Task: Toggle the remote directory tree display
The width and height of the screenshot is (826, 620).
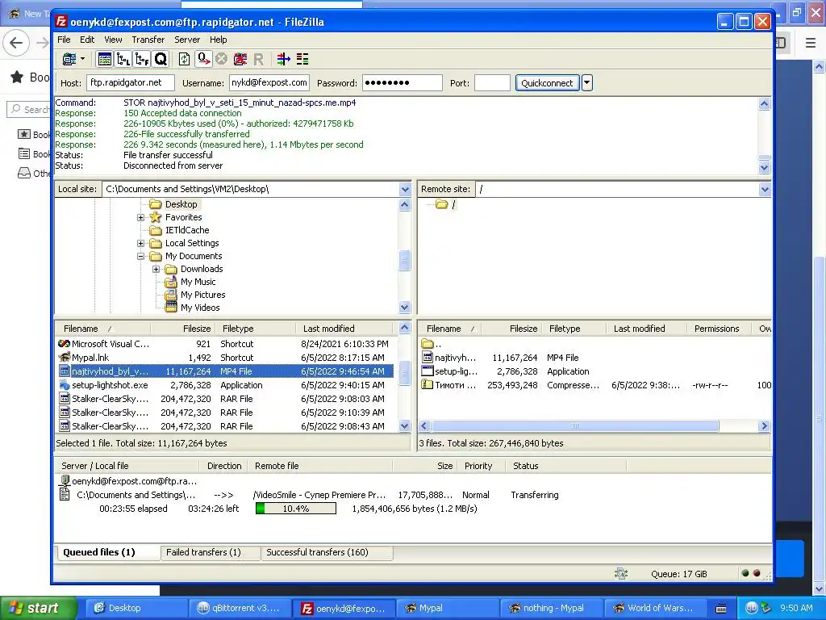Action: pos(142,59)
